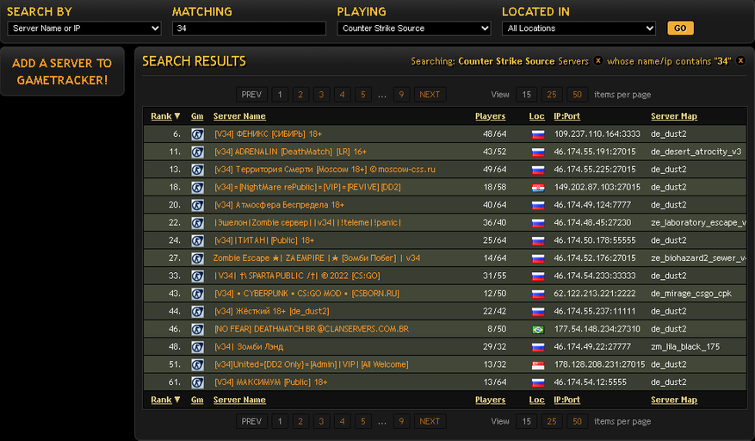The width and height of the screenshot is (755, 441).
Task: Click NEXT in top pagination
Action: coord(430,95)
